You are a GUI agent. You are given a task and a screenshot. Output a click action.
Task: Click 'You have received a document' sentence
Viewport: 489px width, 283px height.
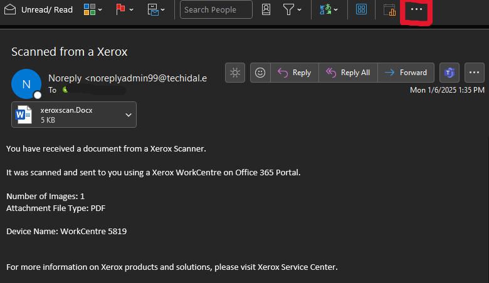(106, 149)
